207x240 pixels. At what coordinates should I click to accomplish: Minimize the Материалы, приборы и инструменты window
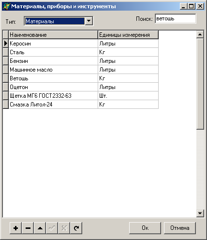[183, 6]
